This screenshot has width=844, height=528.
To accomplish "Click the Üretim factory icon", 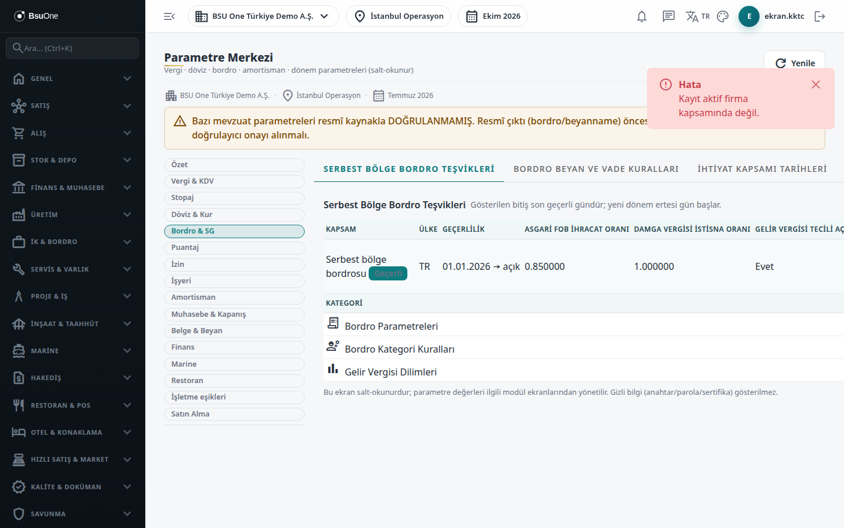I will coord(19,215).
